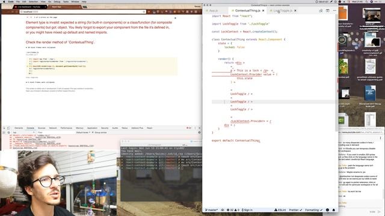
Task: Open the Default levels dropdown
Action: point(83,133)
